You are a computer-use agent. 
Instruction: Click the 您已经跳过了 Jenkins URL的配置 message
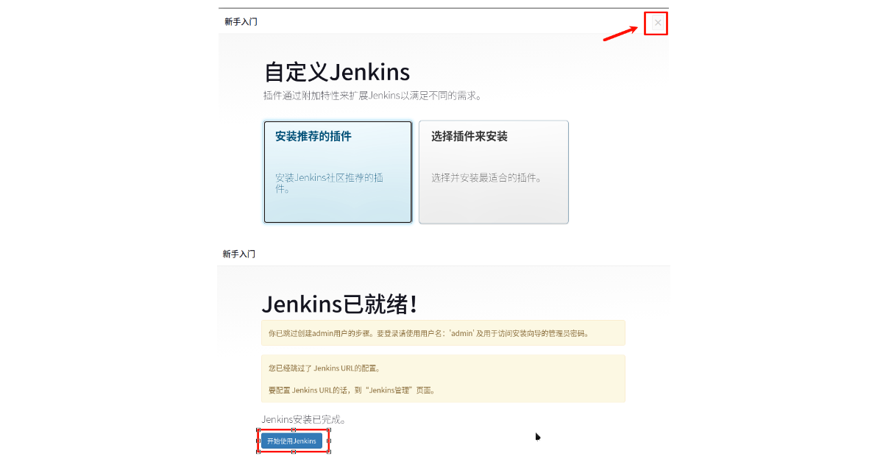point(324,368)
